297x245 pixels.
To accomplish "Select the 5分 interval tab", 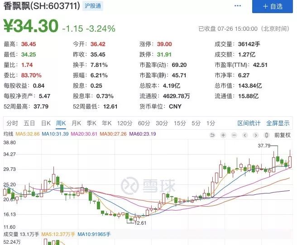I will 196,123.
